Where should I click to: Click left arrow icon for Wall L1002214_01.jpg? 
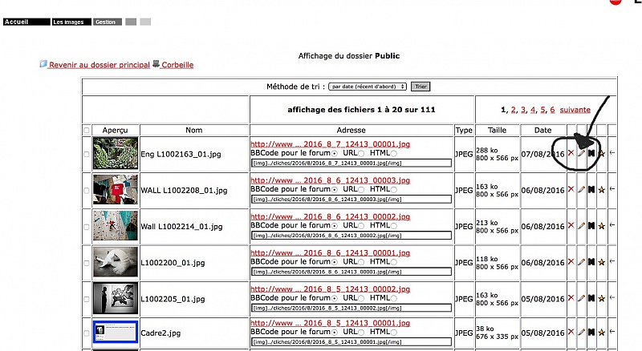pos(612,225)
